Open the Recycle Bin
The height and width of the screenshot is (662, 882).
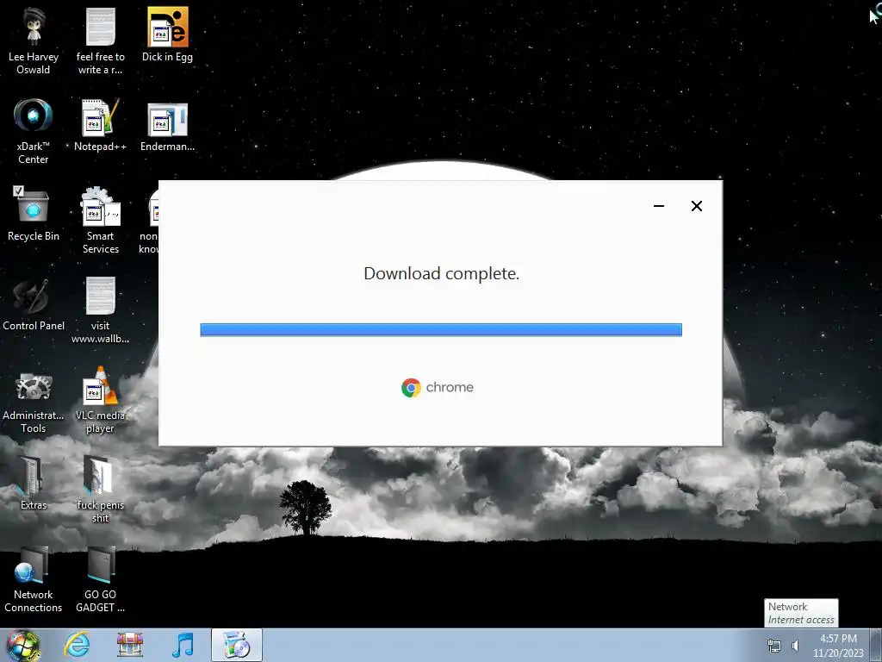pos(34,214)
